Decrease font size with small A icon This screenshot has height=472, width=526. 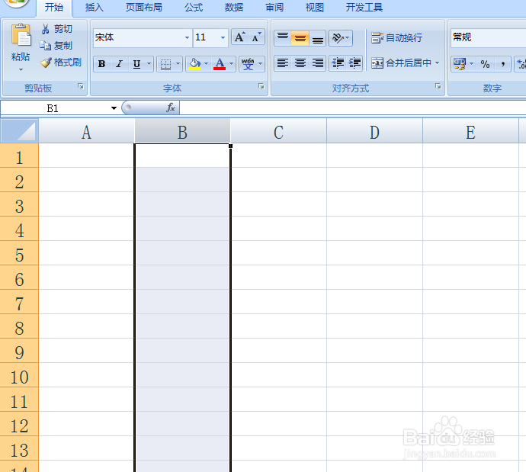point(256,37)
